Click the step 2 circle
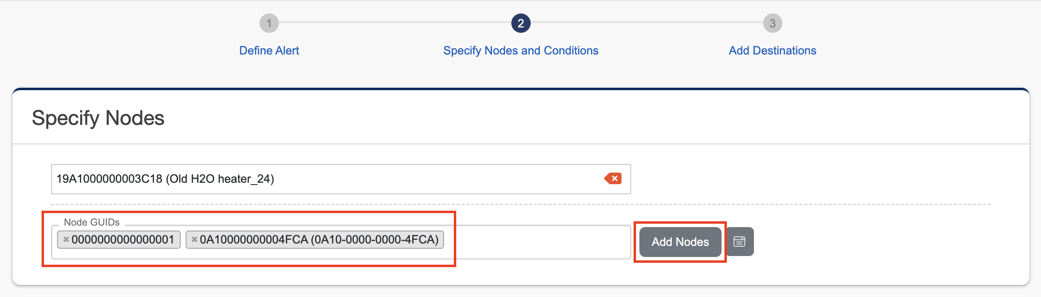 520,23
